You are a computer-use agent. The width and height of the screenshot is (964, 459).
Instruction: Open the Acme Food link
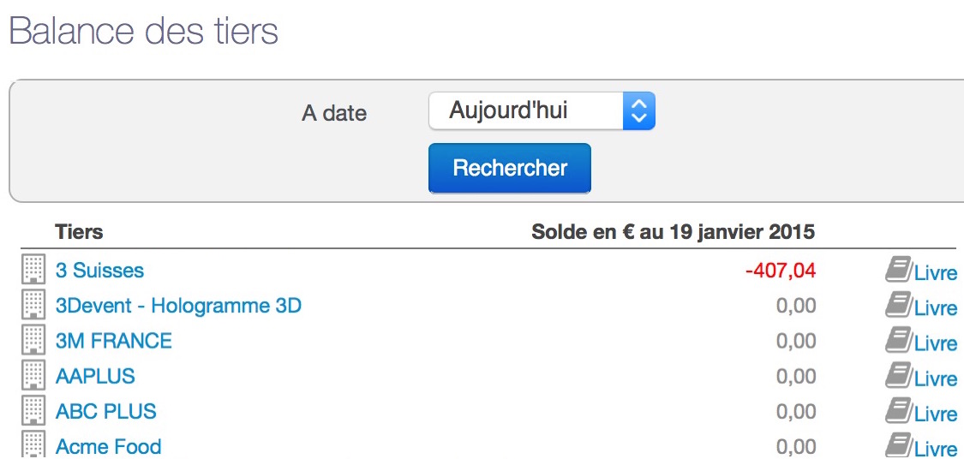click(108, 447)
